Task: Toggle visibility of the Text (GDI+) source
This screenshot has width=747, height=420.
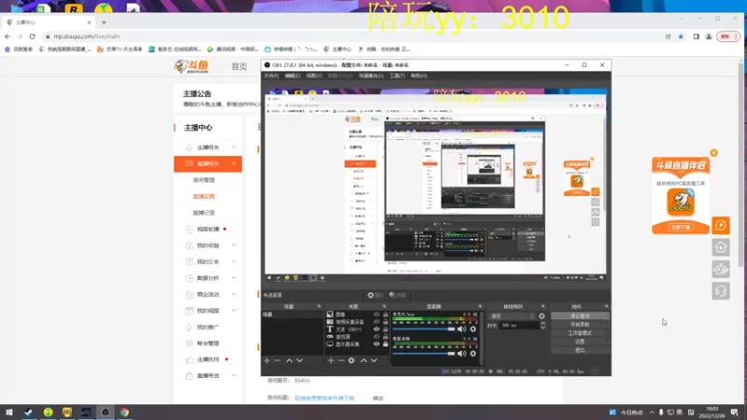Action: (376, 329)
